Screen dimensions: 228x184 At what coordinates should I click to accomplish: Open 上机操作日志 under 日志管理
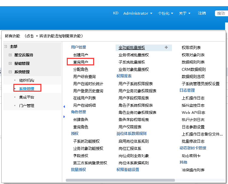(193, 98)
